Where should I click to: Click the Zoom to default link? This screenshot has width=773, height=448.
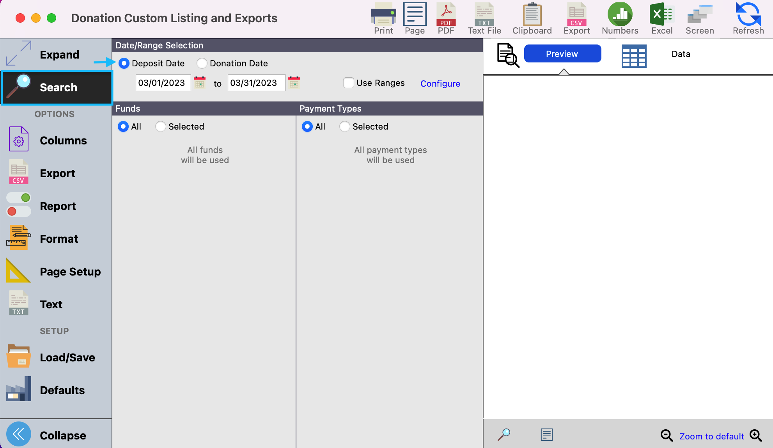point(711,436)
